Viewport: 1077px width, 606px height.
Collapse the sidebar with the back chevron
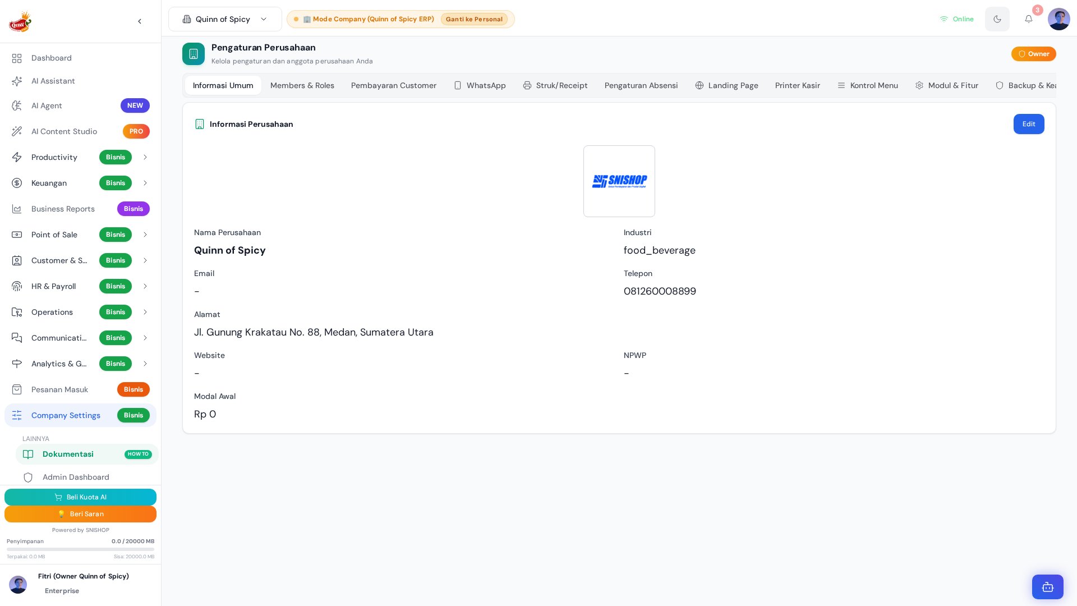coord(140,21)
